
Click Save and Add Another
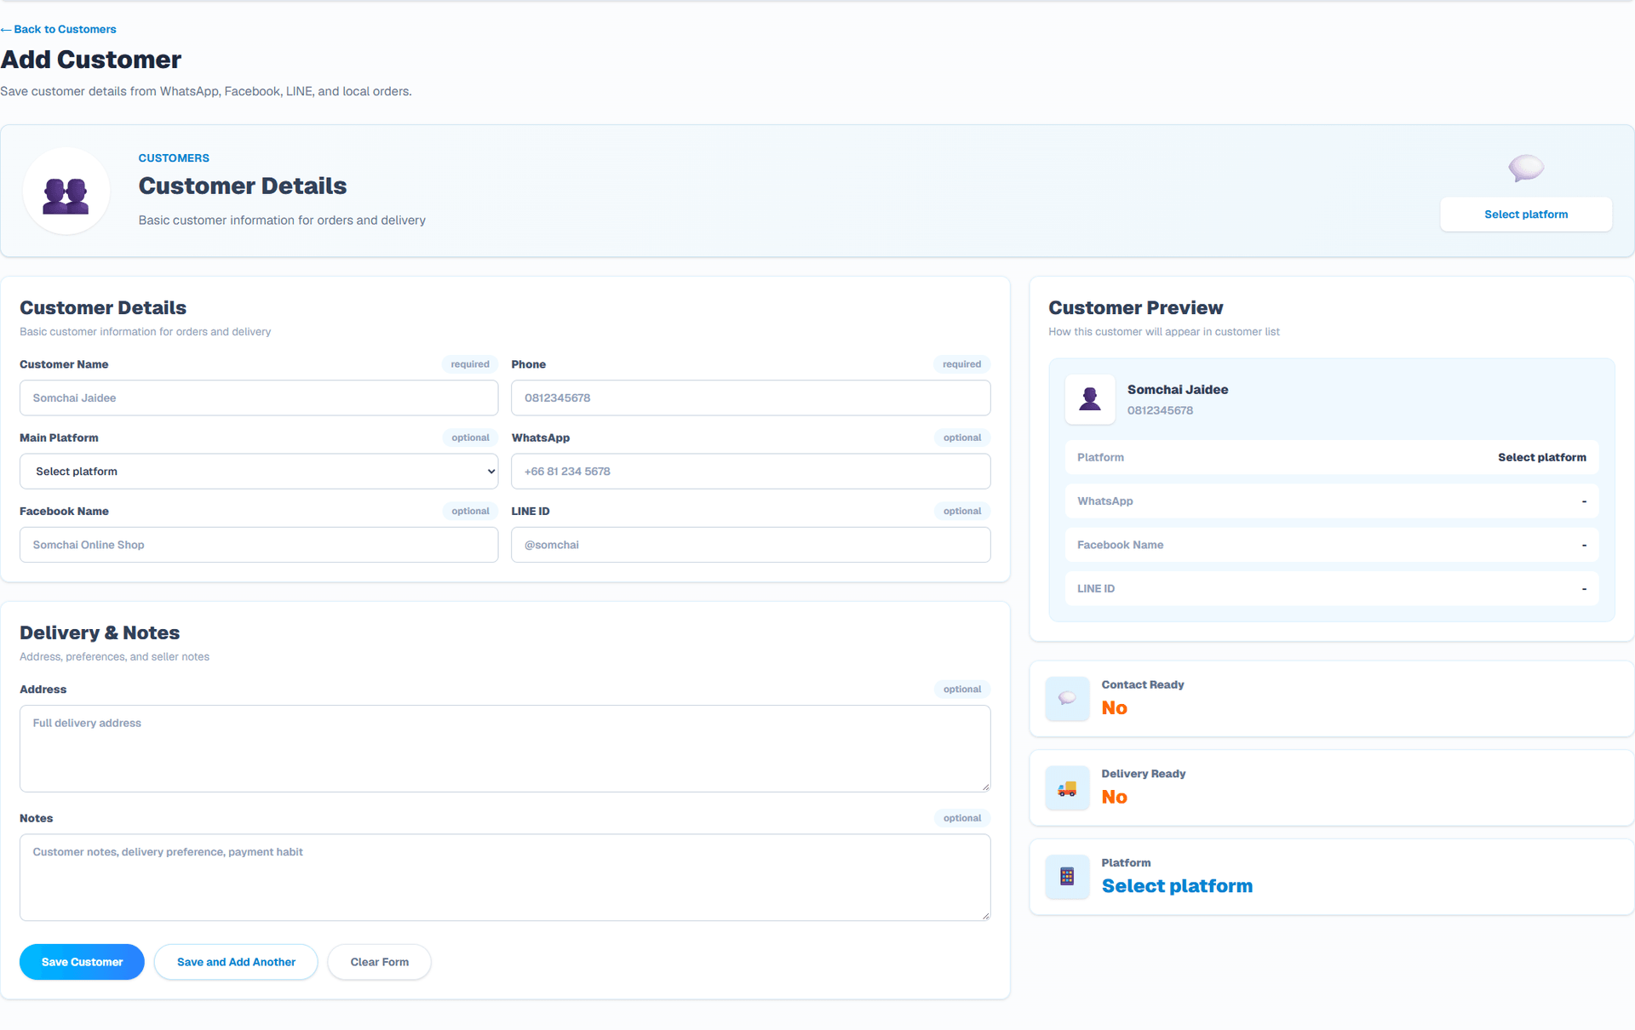pyautogui.click(x=236, y=962)
